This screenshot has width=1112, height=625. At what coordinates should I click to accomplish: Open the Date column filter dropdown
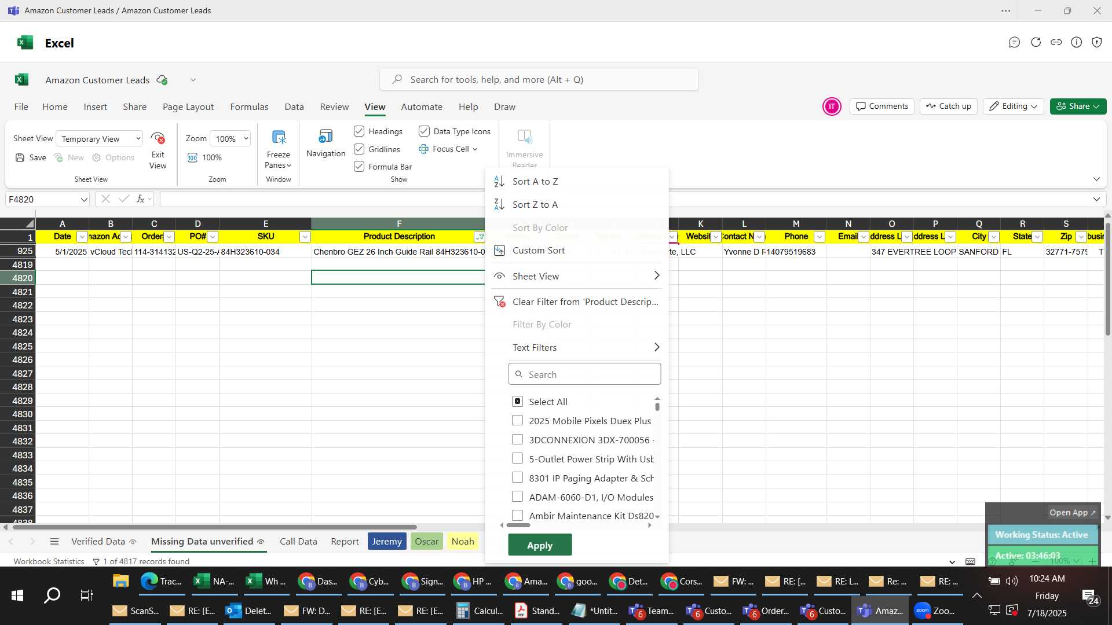click(82, 237)
